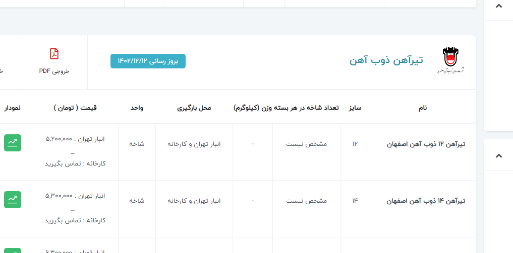Click the 'قیمت ( تومان )' column header

75,108
